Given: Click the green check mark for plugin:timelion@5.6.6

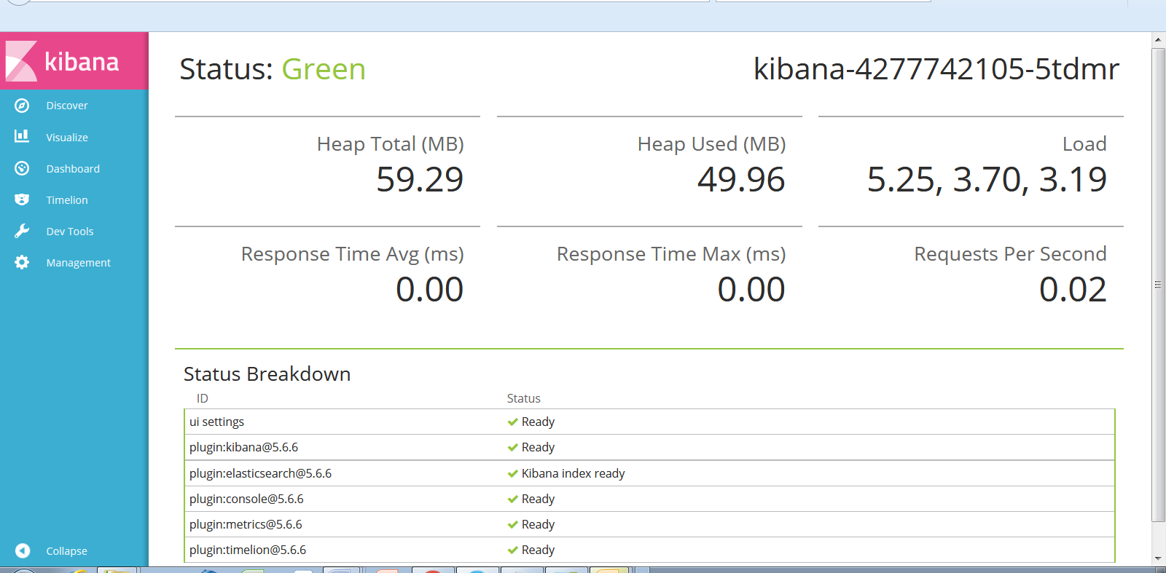Looking at the screenshot, I should 513,550.
